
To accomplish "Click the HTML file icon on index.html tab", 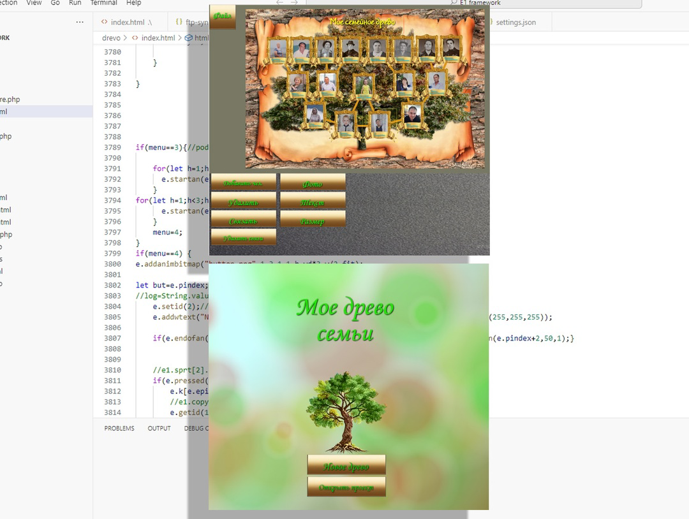I will point(104,22).
